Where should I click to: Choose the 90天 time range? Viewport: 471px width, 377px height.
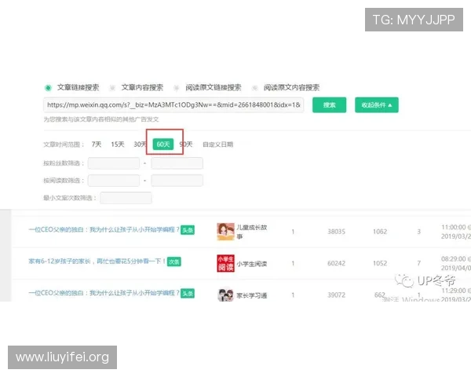point(186,145)
